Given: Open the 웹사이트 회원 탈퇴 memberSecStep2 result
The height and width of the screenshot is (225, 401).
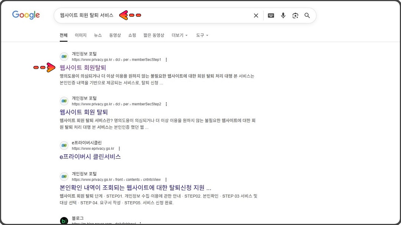Looking at the screenshot, I should pyautogui.click(x=84, y=112).
